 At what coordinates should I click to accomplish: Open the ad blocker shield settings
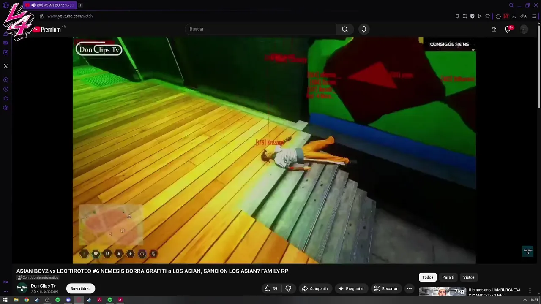(472, 16)
